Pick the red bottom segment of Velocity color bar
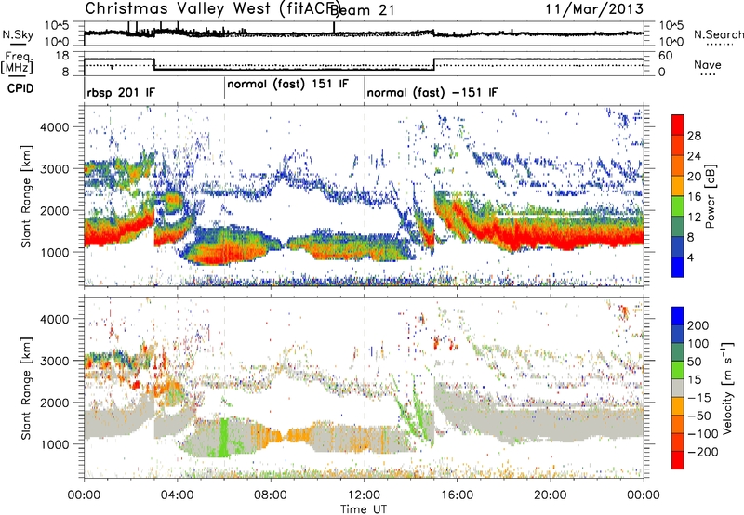This screenshot has width=744, height=515. pyautogui.click(x=678, y=460)
